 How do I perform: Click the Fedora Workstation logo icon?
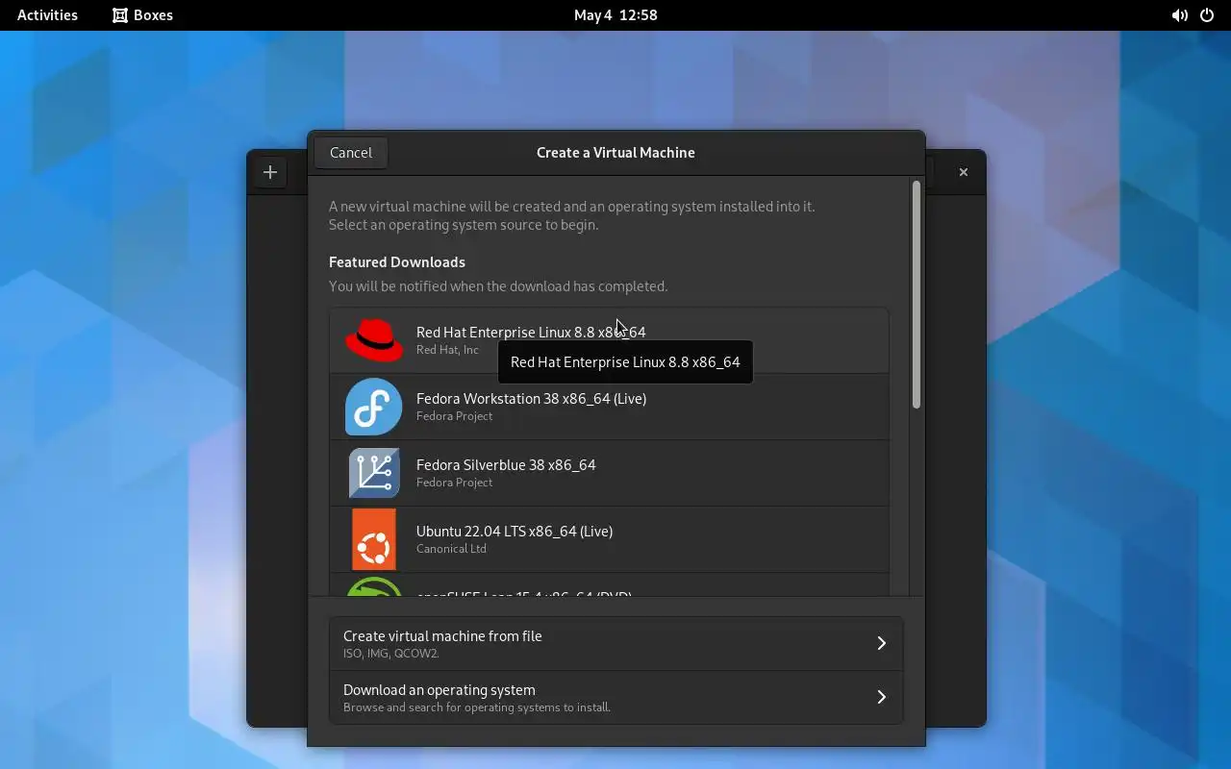click(374, 407)
